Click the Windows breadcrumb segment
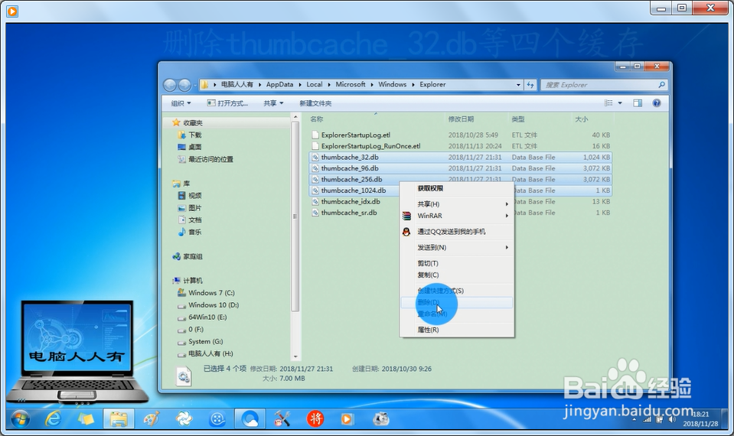This screenshot has height=436, width=734. [393, 84]
